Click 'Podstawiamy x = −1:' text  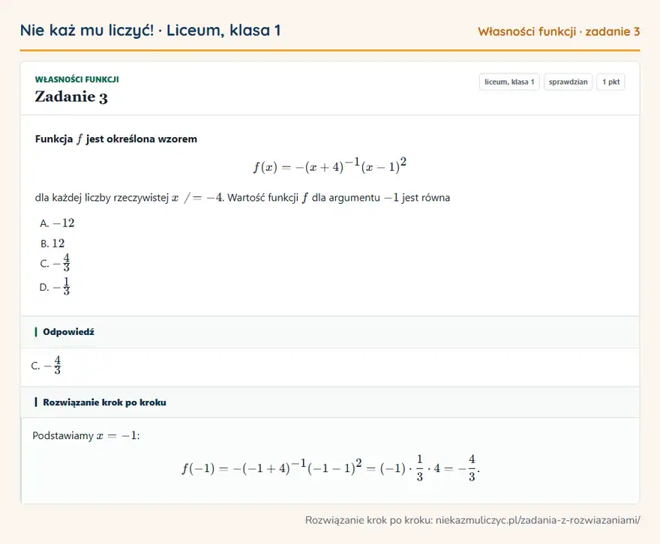85,435
